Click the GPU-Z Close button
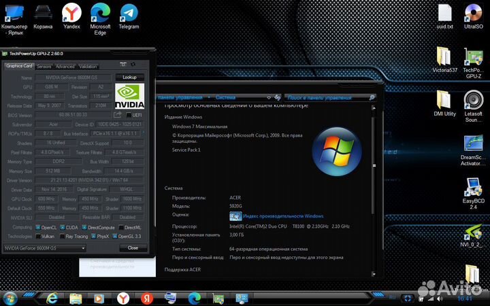 click(133, 248)
